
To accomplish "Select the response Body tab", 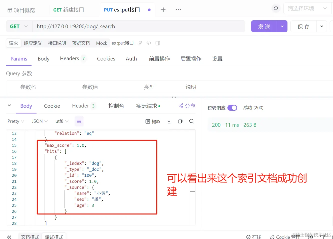I will click(x=26, y=106).
